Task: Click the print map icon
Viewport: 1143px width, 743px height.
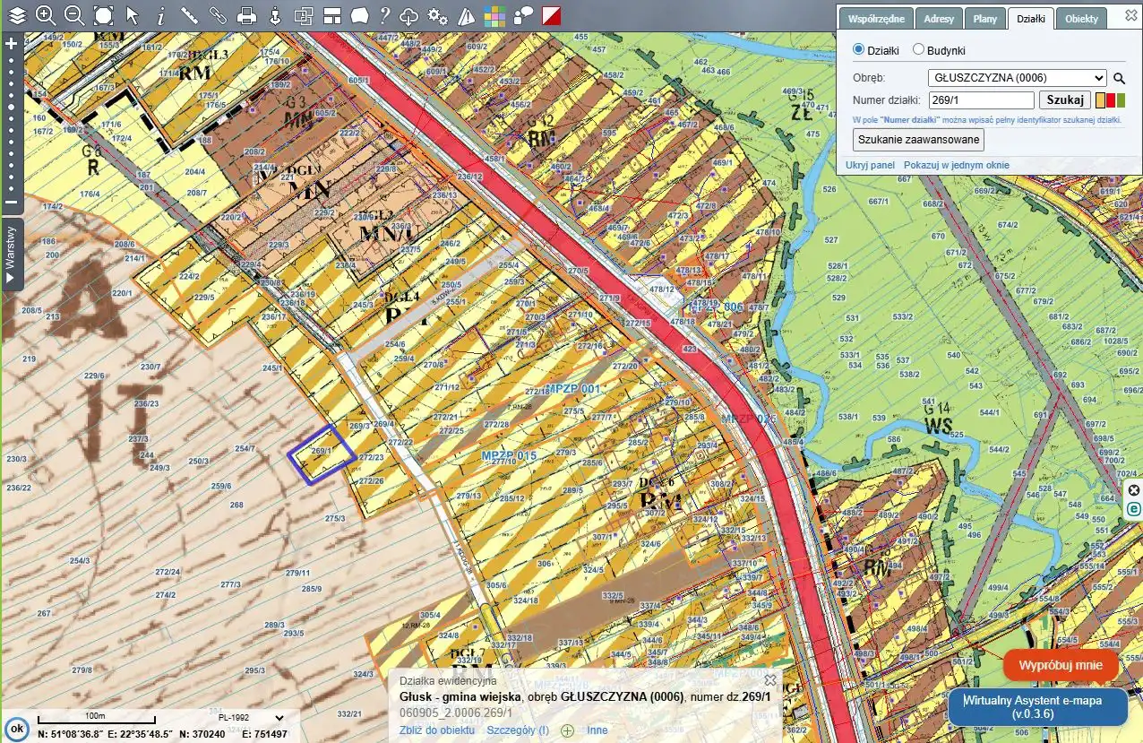Action: coord(246,15)
